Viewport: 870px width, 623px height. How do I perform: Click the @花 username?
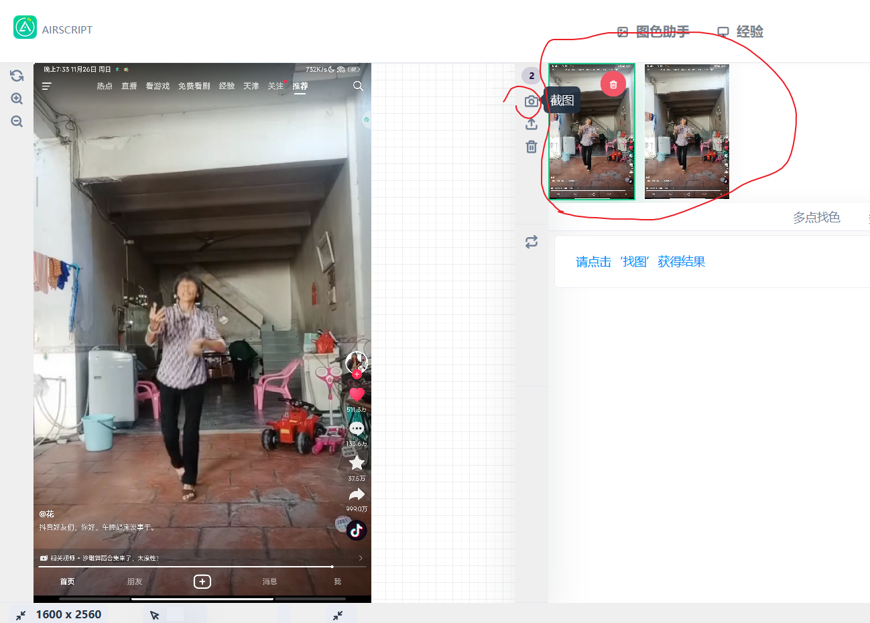tap(46, 514)
